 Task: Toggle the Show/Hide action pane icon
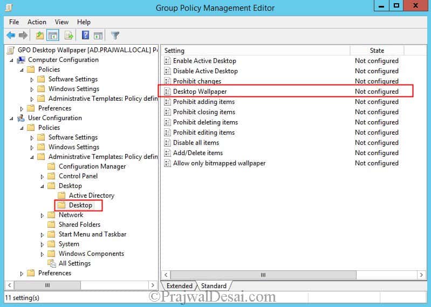coord(98,36)
